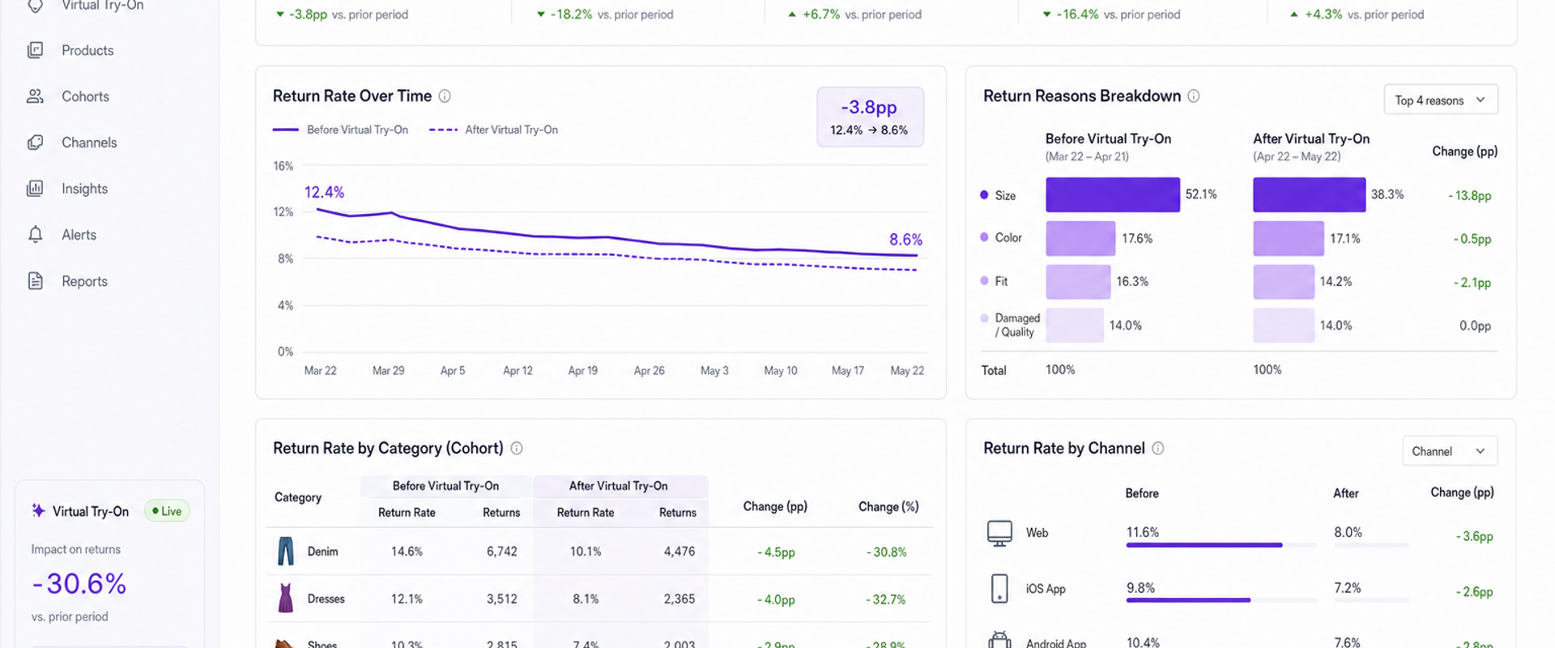
Task: Select the Fit reason label
Action: point(1001,281)
